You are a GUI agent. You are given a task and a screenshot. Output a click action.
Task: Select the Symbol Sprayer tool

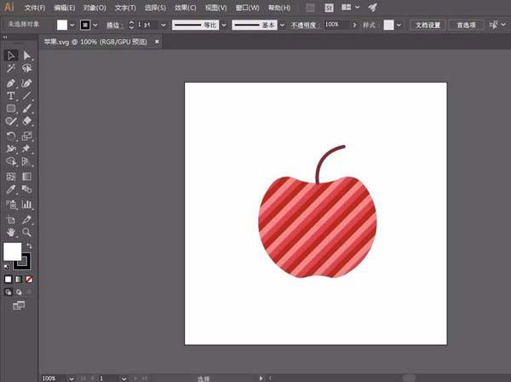(x=11, y=204)
